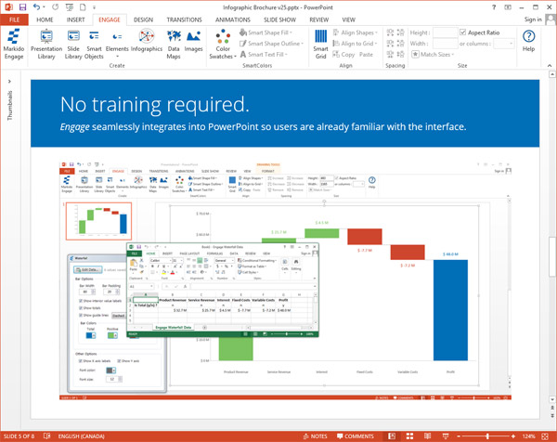Viewport: 557px width, 442px height.
Task: Create new presentation from quick access toolbar
Action: pyautogui.click(x=83, y=7)
